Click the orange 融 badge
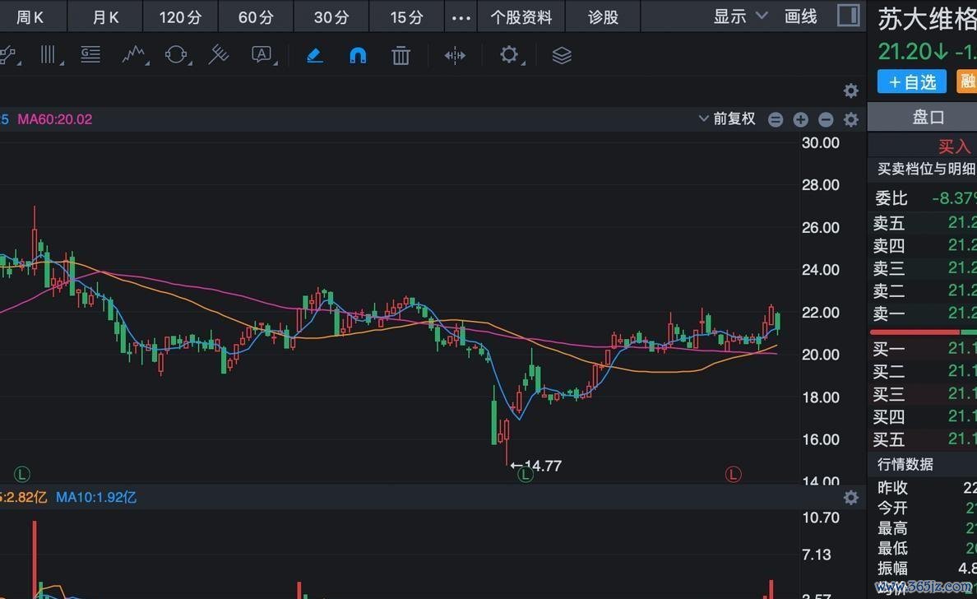977x599 pixels. pyautogui.click(x=967, y=81)
